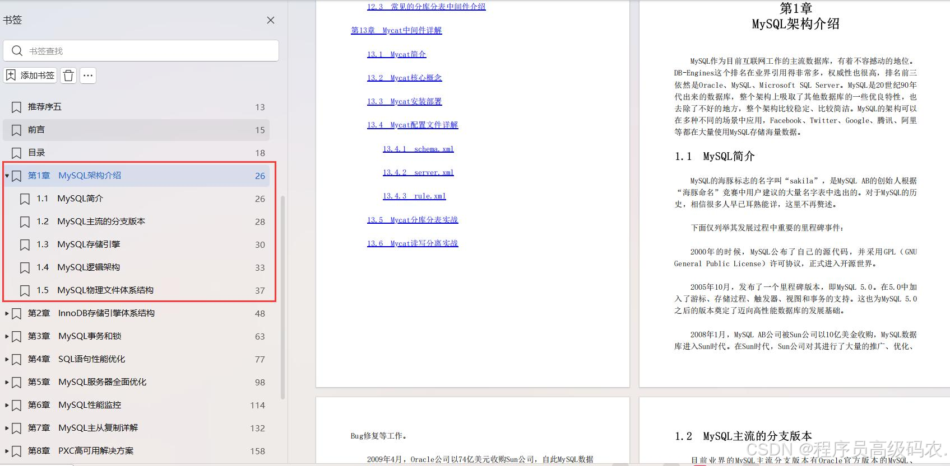
Task: Go to bookmark 1.1 MySQL简介
Action: [x=136, y=199]
